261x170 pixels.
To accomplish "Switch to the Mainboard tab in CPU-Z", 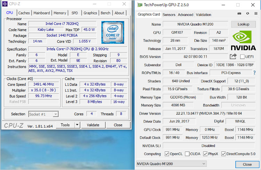I will [42, 13].
